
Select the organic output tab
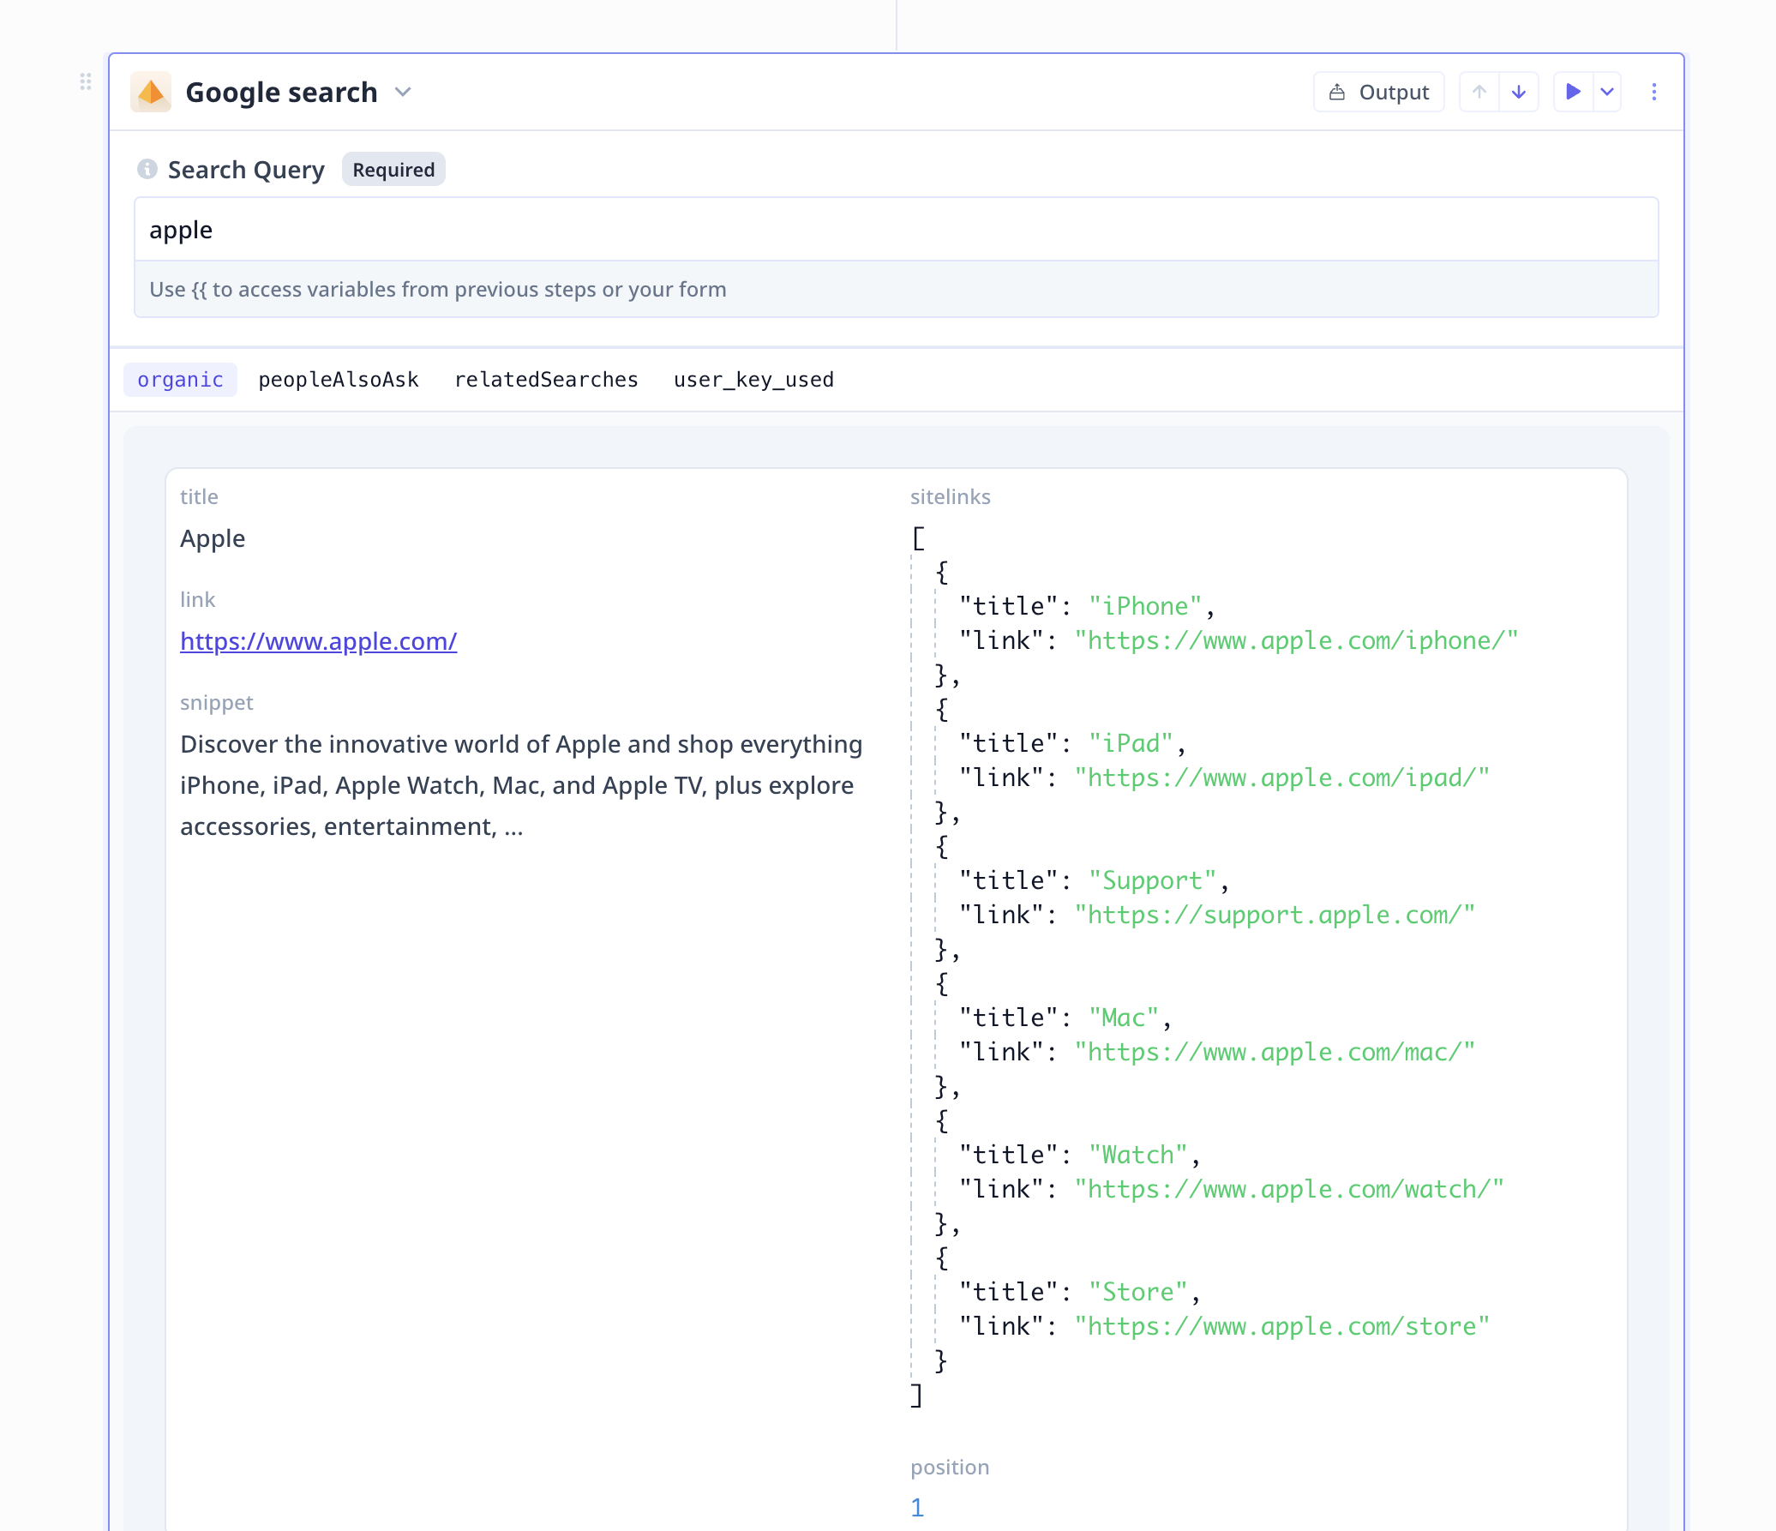[x=180, y=380]
